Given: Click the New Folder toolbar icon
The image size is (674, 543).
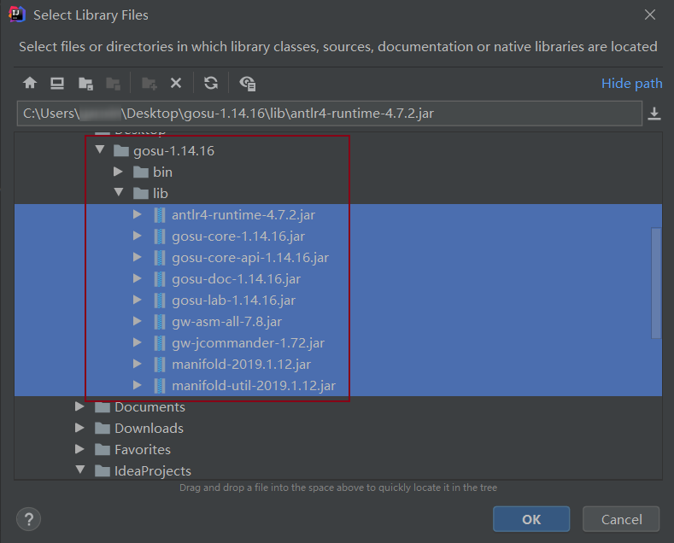Looking at the screenshot, I should [149, 83].
